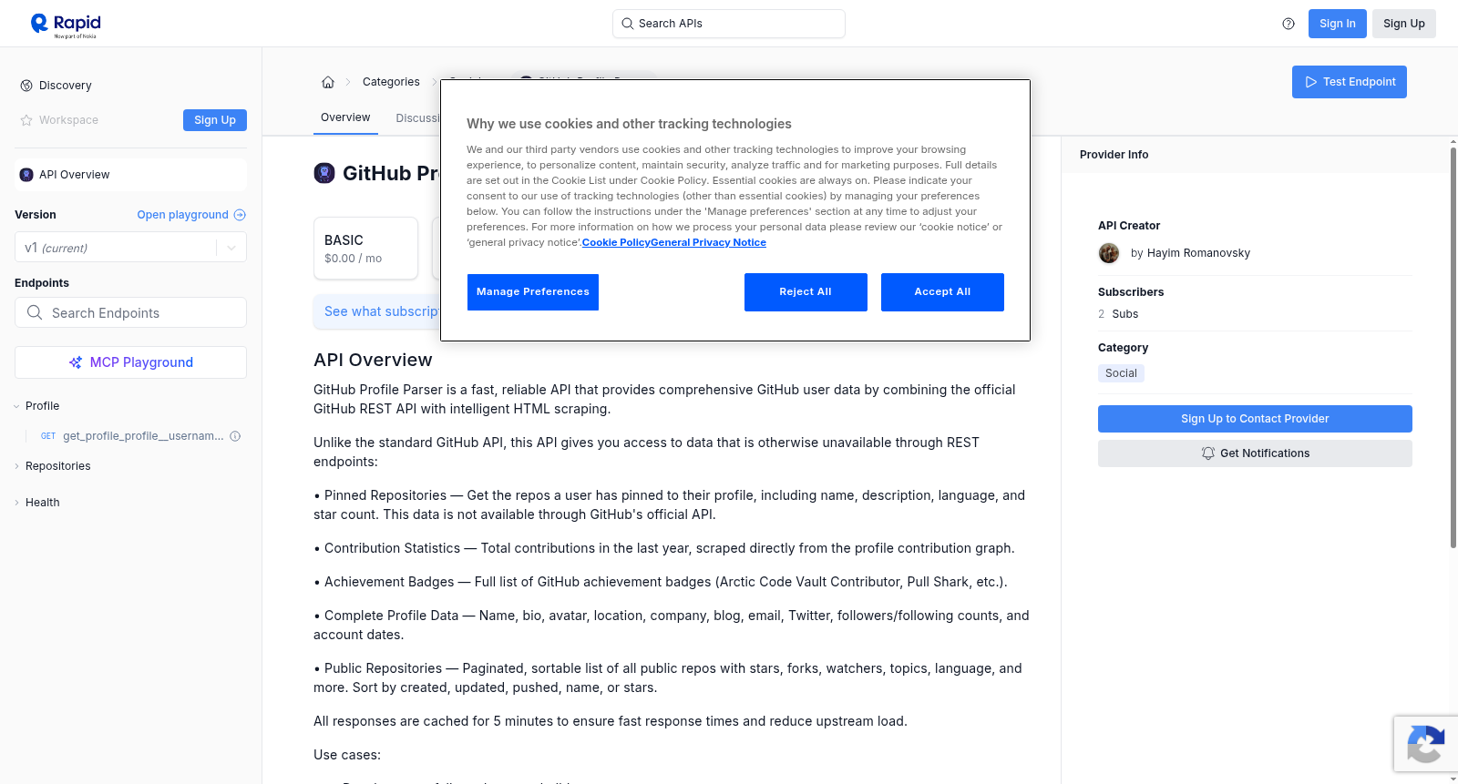1458x784 pixels.
Task: Click Sign Up to Contact Provider
Action: coord(1255,419)
